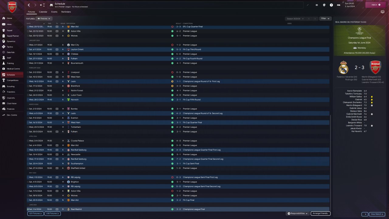Toggle the checkbox for the Real Madrid fixture
Screen dimensions: 389x219
[x=28, y=209]
